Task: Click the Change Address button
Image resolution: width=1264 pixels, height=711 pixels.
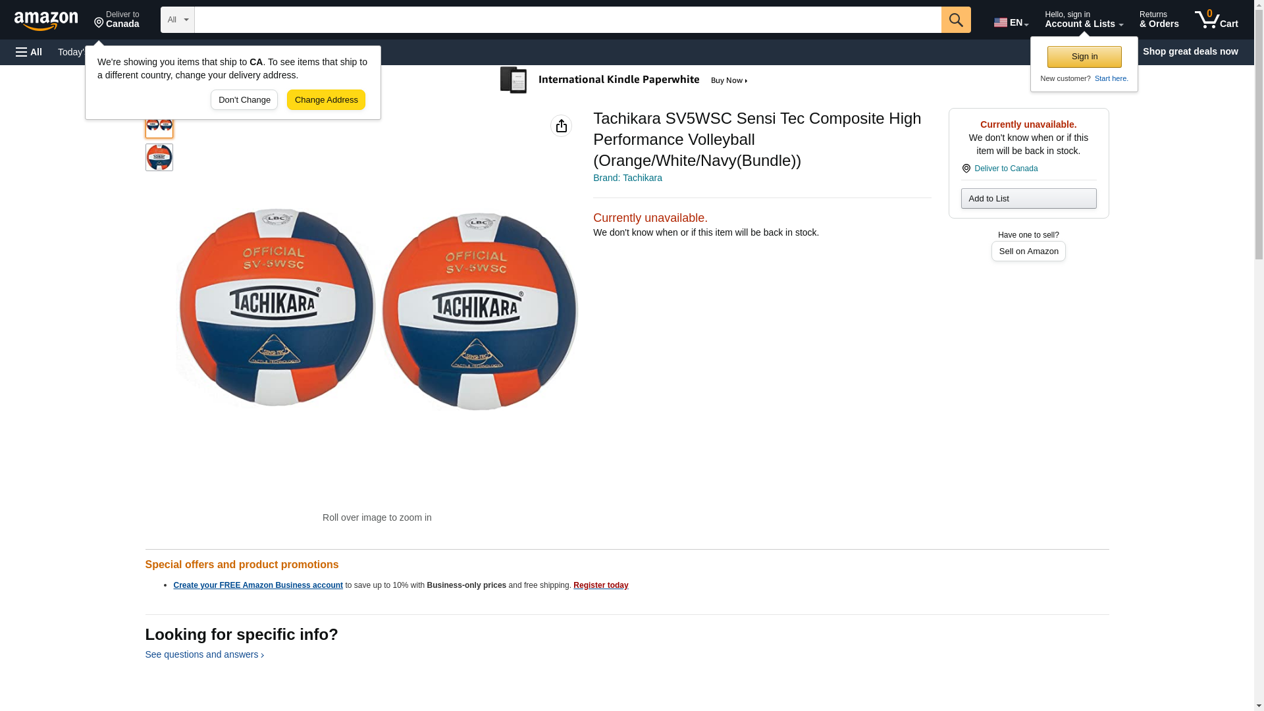Action: pyautogui.click(x=326, y=100)
